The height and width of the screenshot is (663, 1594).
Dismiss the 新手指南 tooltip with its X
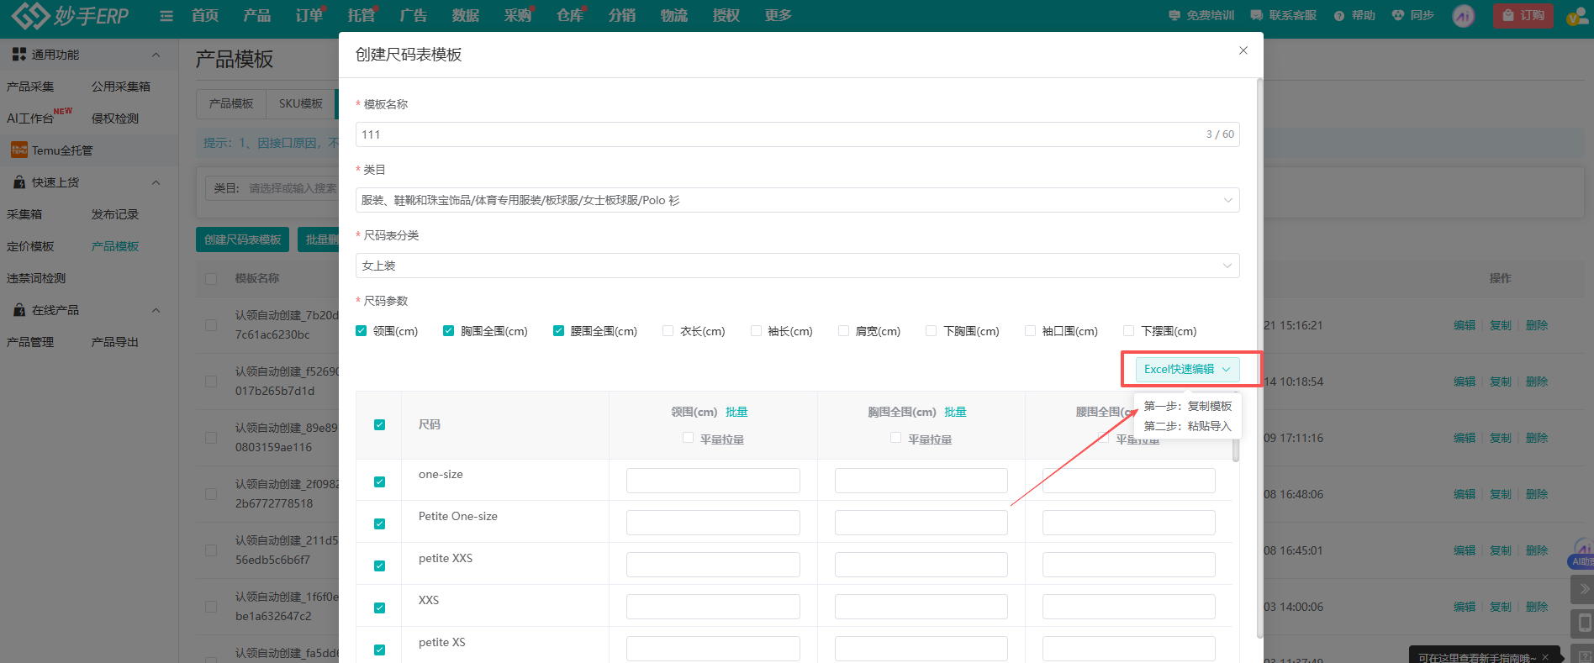1545,657
